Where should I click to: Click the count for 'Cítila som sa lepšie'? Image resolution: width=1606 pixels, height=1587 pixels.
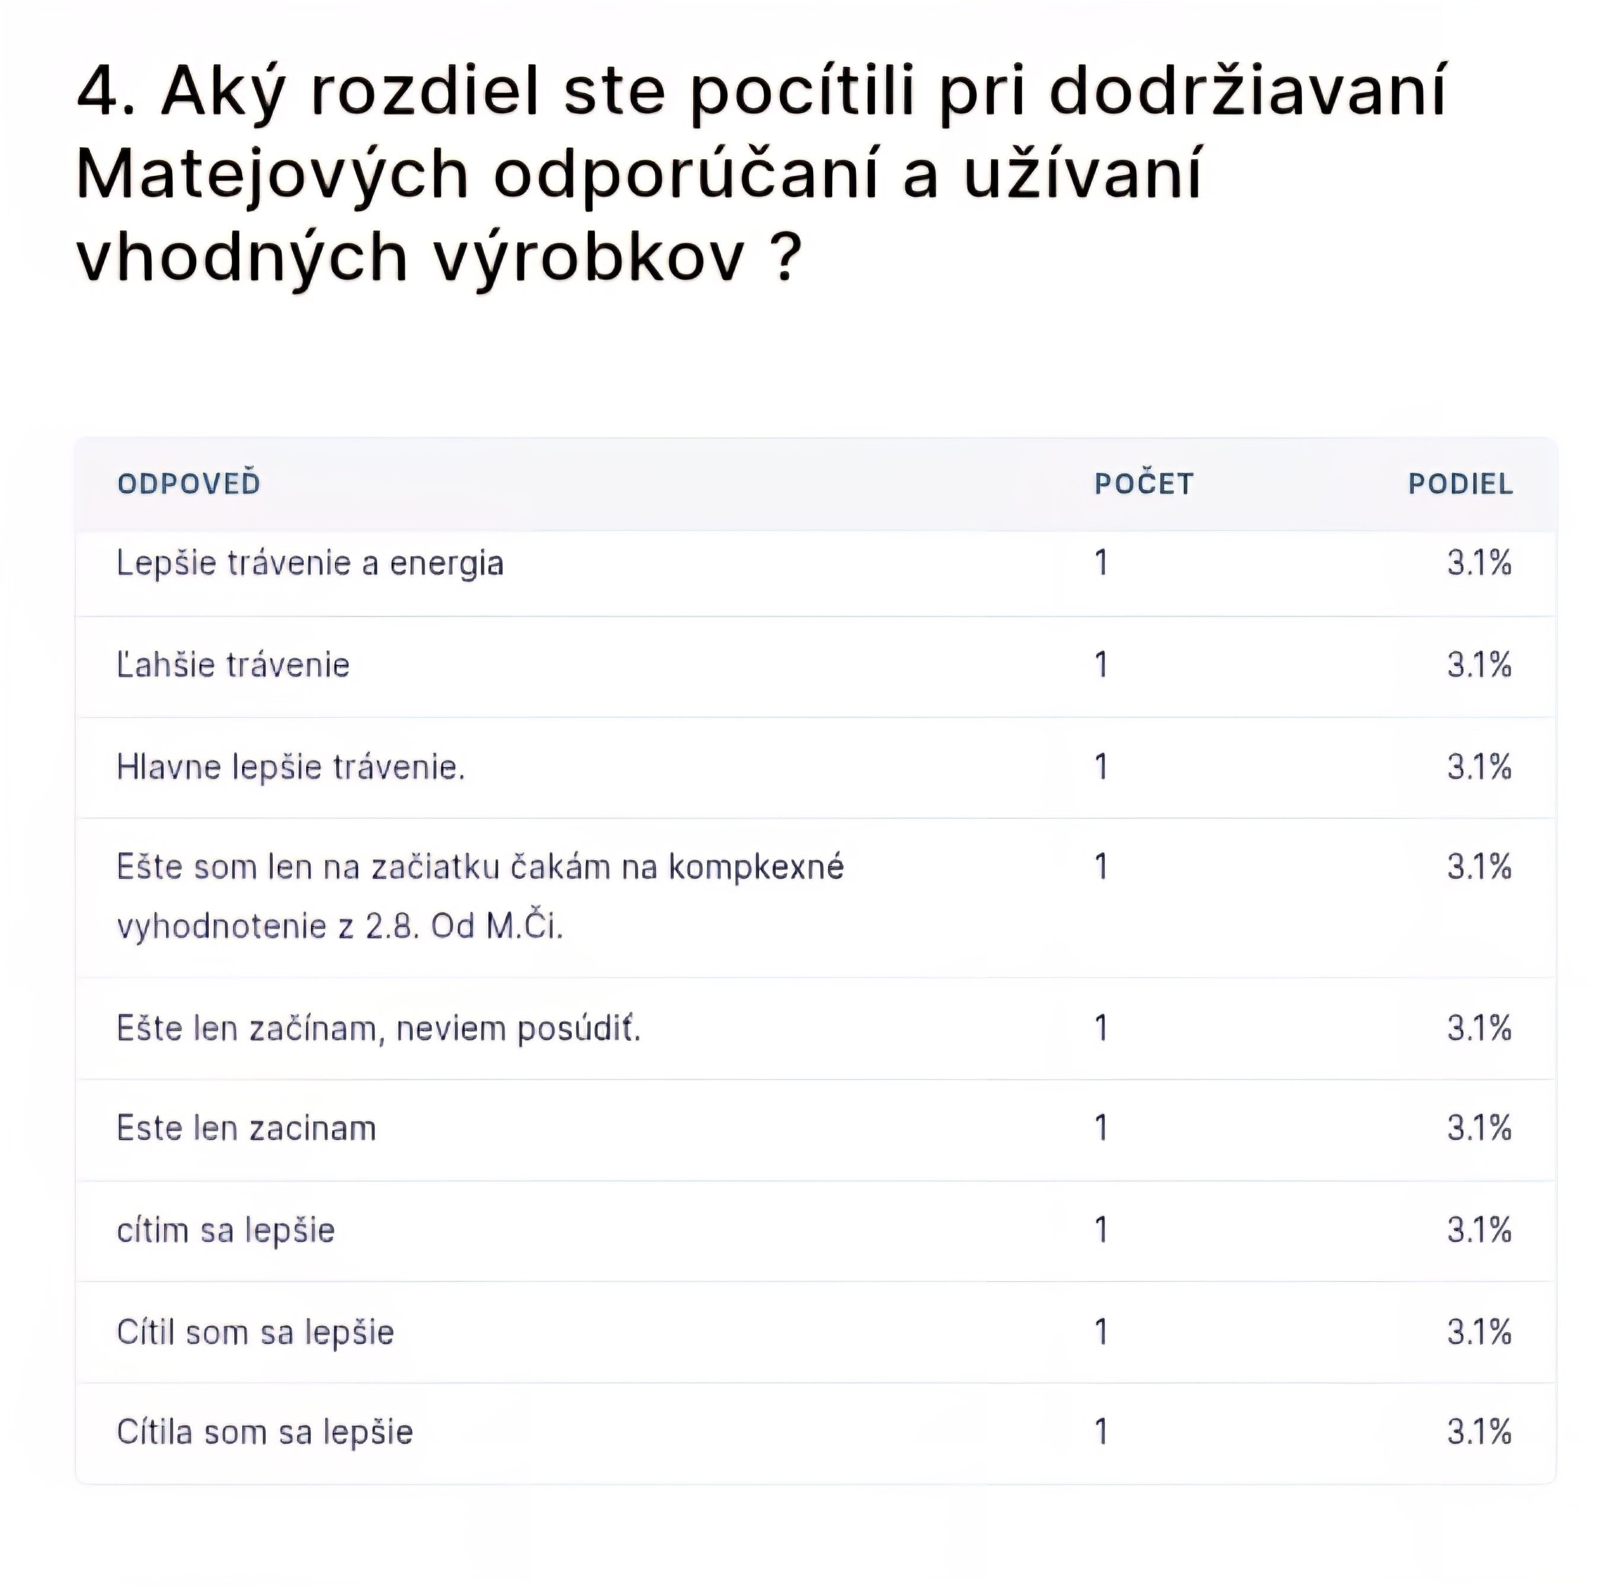[1101, 1432]
